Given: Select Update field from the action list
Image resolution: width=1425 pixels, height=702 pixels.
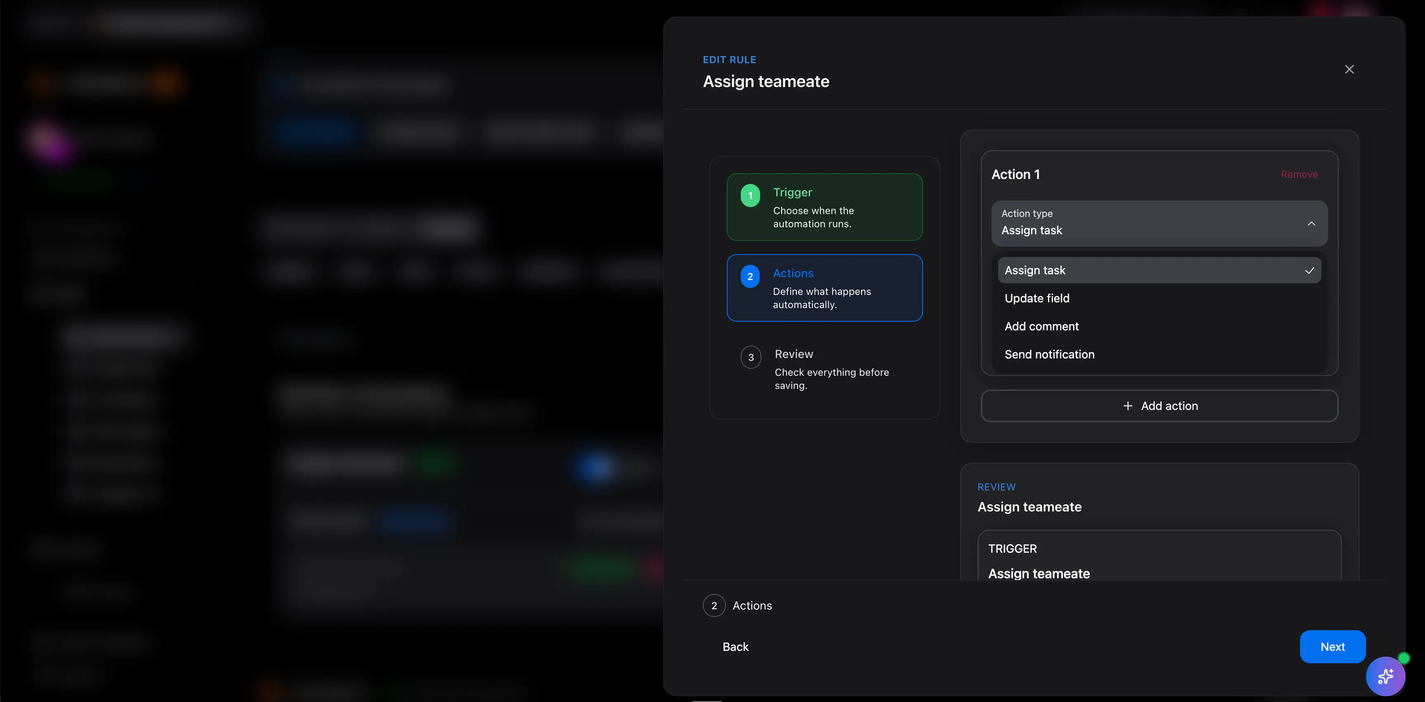Looking at the screenshot, I should pyautogui.click(x=1036, y=298).
